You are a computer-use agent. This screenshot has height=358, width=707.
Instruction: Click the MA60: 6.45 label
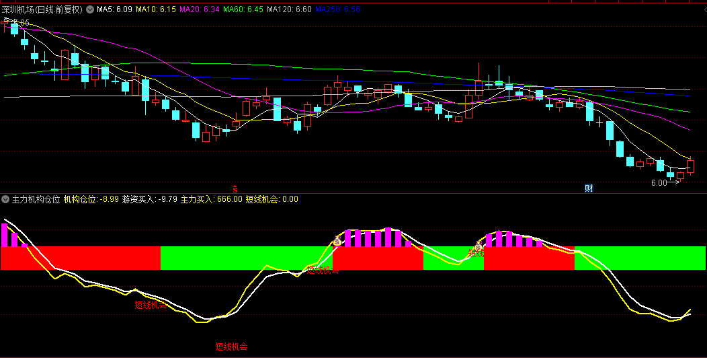point(243,9)
